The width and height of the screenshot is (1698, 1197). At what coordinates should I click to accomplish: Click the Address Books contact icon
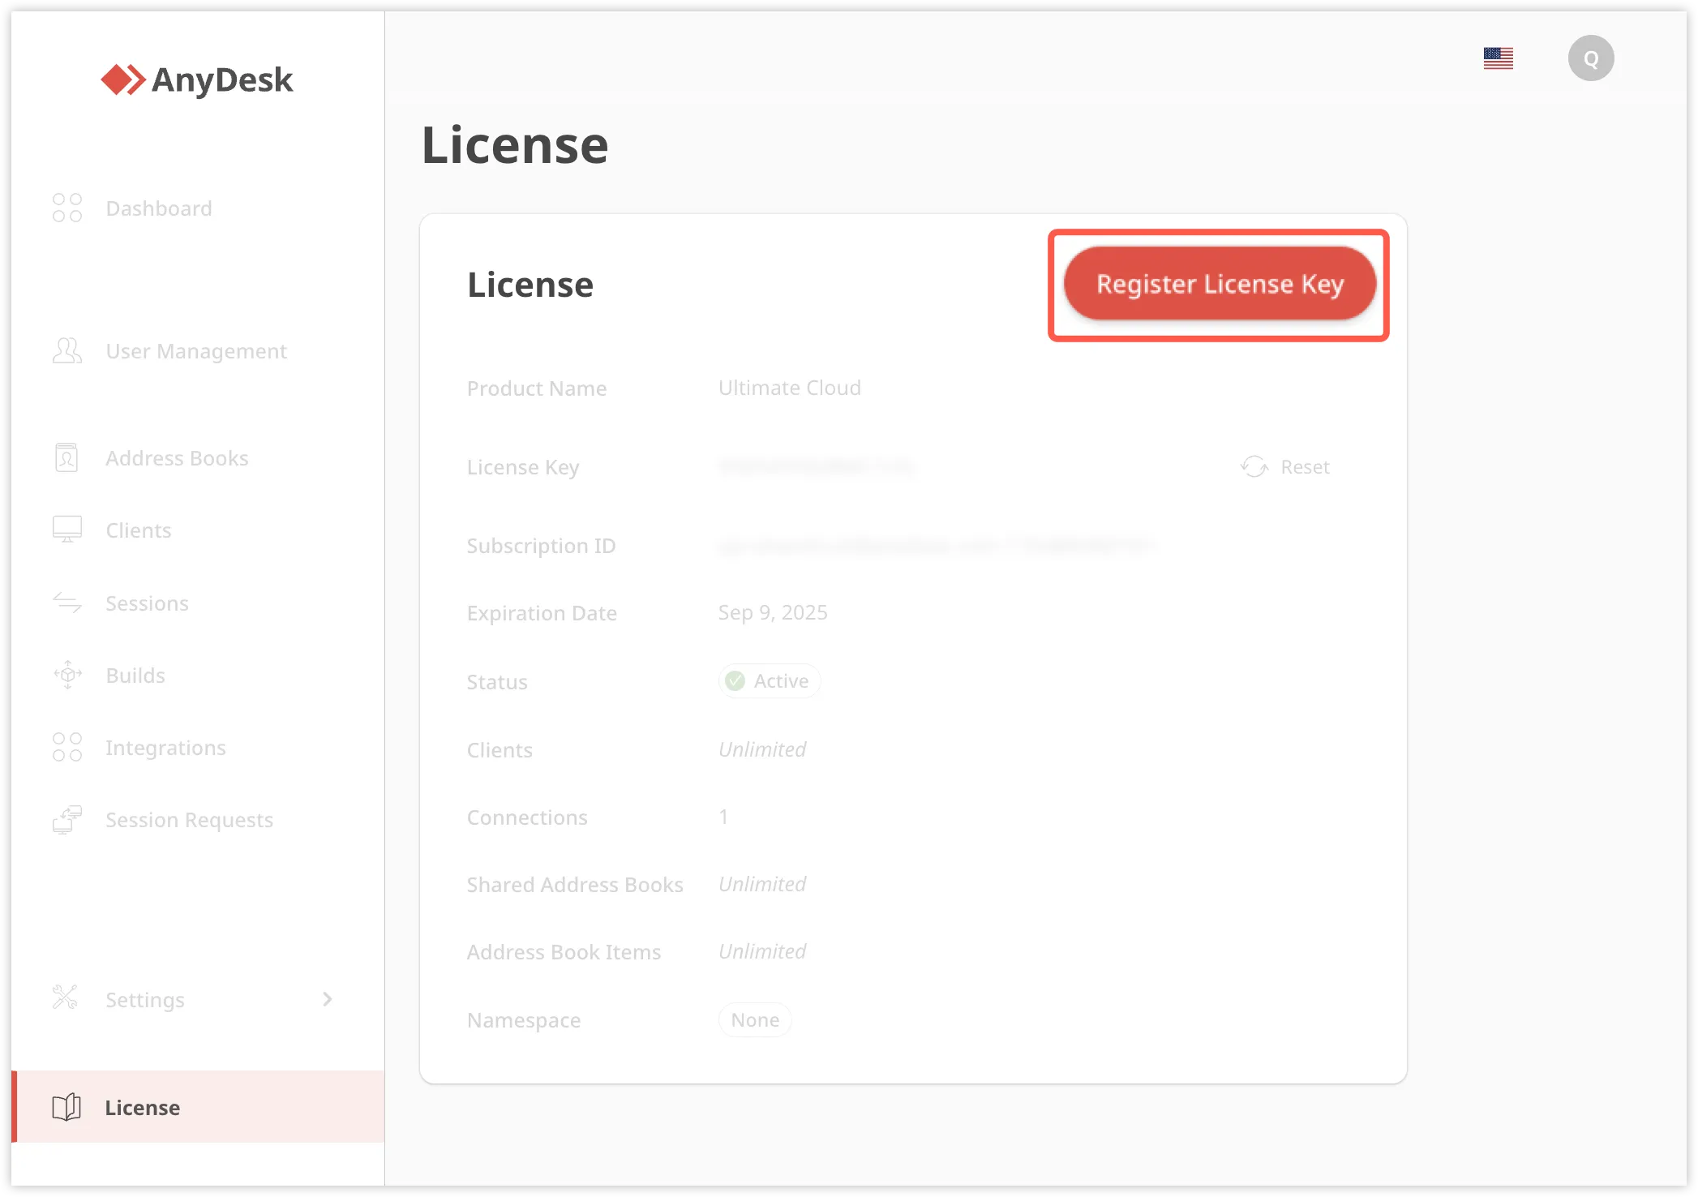point(66,457)
